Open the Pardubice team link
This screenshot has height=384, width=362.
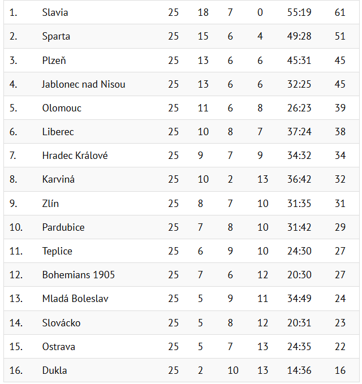click(63, 227)
